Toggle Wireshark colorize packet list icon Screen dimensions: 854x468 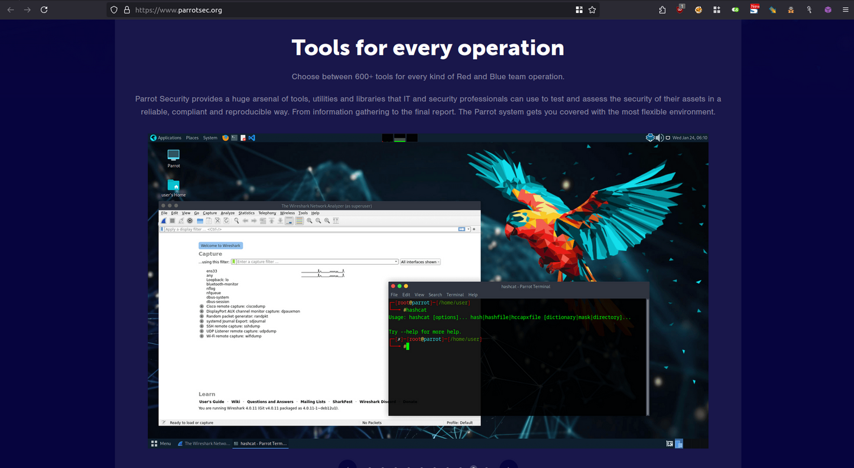[x=299, y=220]
